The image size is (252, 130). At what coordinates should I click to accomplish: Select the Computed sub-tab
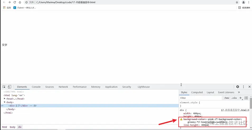(197, 92)
